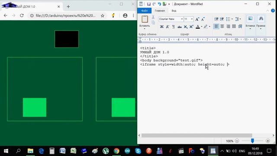This screenshot has width=277, height=156.
Task: Open the quick access toolbar customize arrow
Action: (169, 4)
